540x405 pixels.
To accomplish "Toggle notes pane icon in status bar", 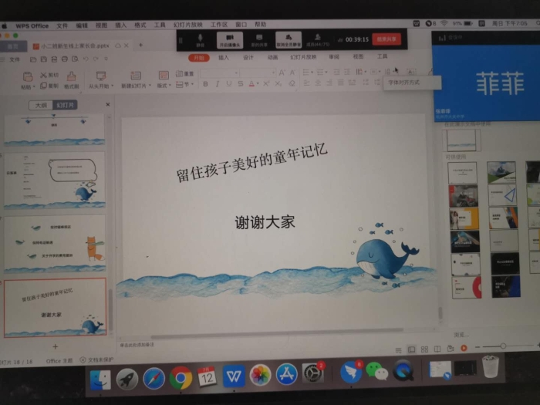I will click(x=399, y=350).
